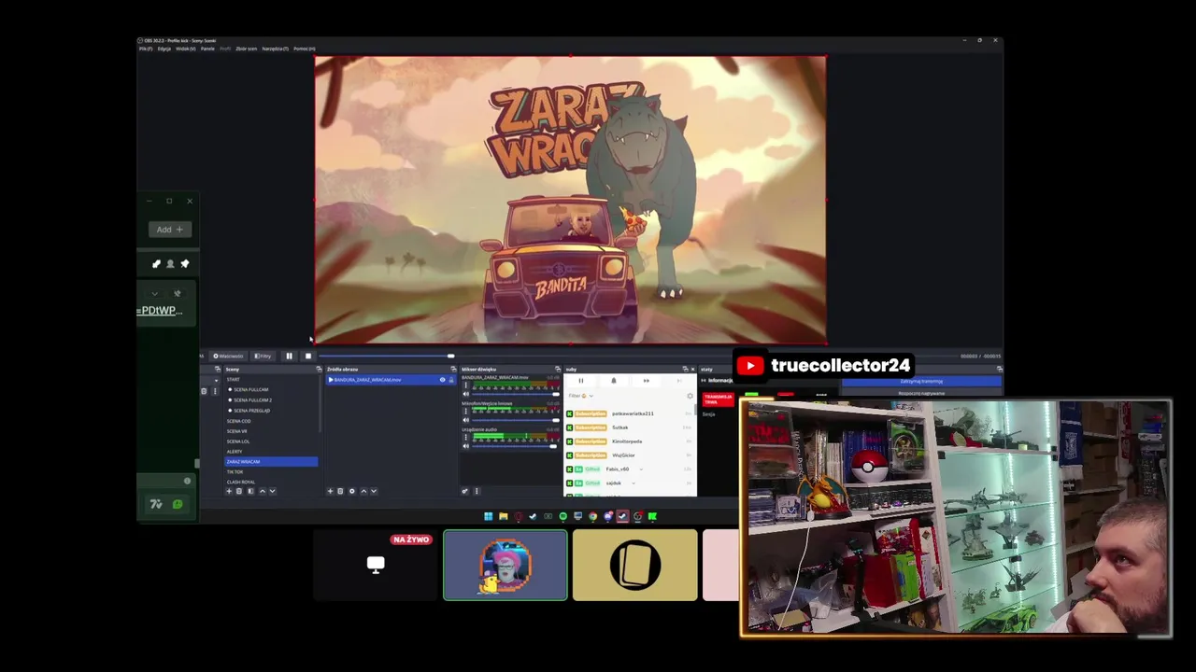Screen dimensions: 1196x672
Task: Move scene down with arrow icon
Action: [273, 491]
